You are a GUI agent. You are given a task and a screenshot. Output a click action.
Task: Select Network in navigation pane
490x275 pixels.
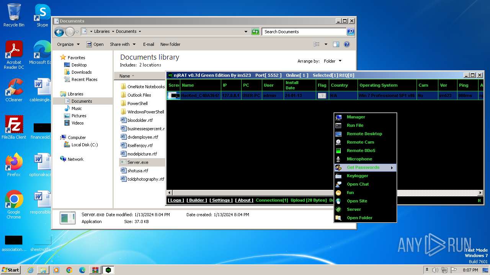click(75, 159)
